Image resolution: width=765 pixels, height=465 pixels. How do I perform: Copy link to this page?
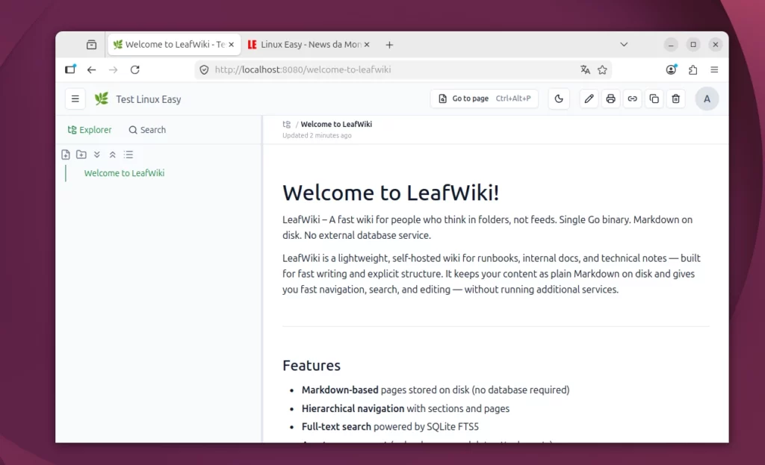(x=632, y=99)
